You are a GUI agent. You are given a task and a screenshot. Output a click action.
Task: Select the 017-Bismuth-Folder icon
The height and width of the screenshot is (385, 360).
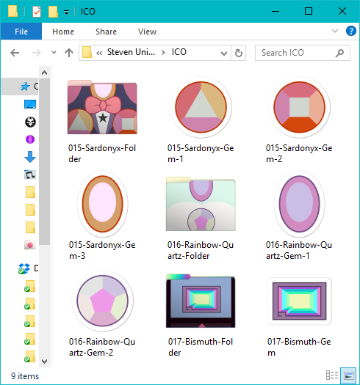coord(201,301)
